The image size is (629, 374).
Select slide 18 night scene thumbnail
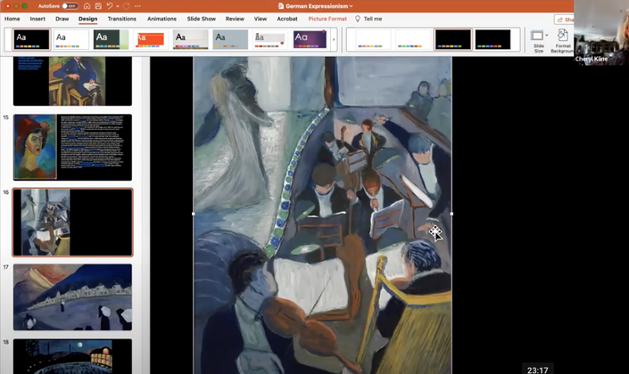tap(72, 356)
